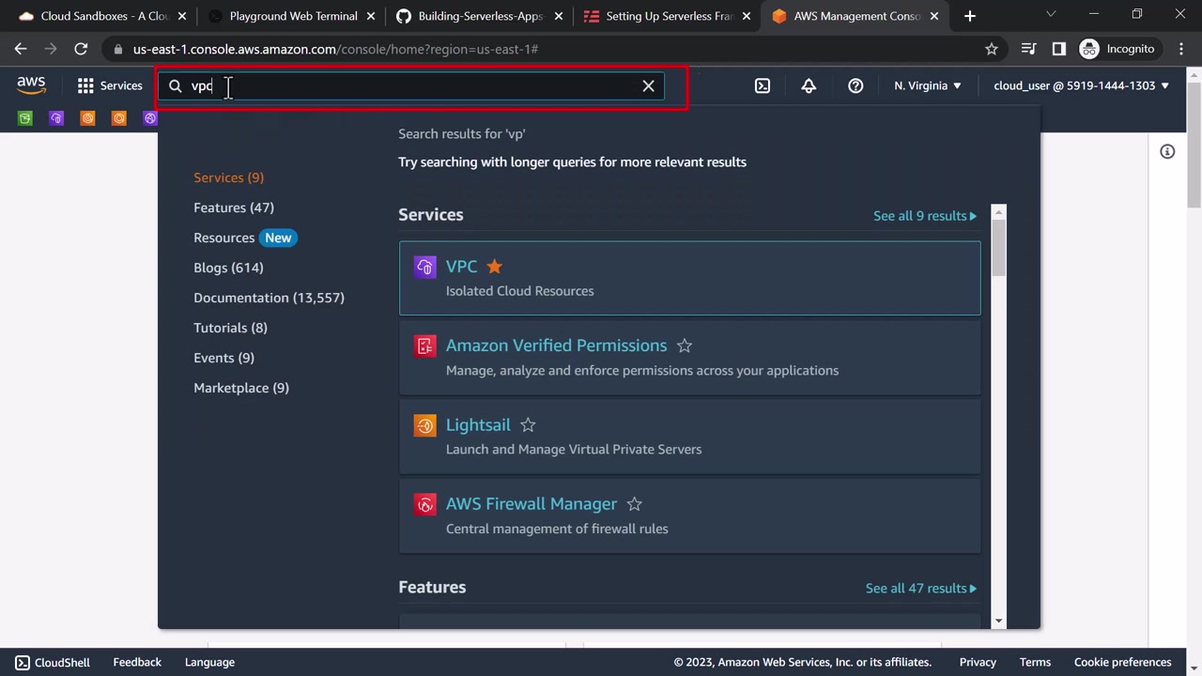The height and width of the screenshot is (676, 1202).
Task: Favorite Amazon Verified Permissions with its star
Action: (685, 346)
